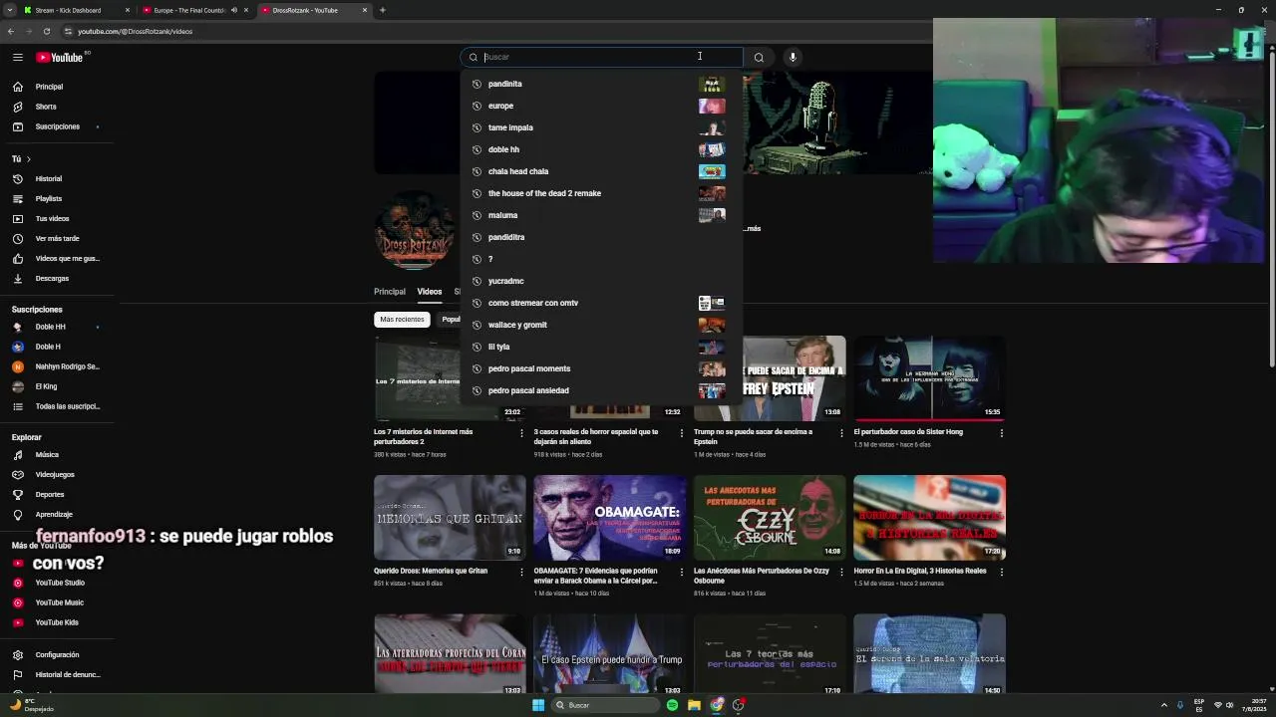Choose 'wallace y gromit' search suggestion

click(x=601, y=325)
